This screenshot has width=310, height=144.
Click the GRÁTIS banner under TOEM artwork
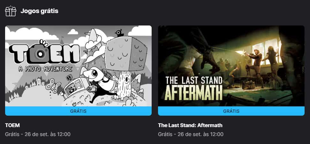(78, 111)
